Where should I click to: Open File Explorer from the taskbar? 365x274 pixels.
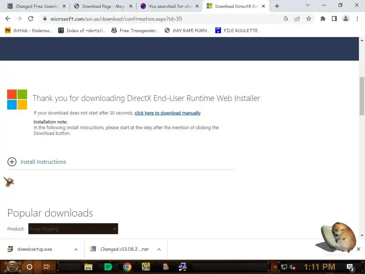88,267
